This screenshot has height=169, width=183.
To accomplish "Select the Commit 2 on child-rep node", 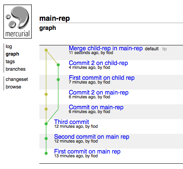I will coord(58,65).
